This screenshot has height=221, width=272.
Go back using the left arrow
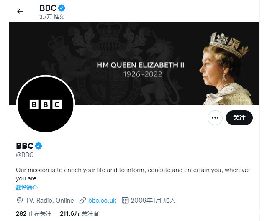(x=20, y=11)
